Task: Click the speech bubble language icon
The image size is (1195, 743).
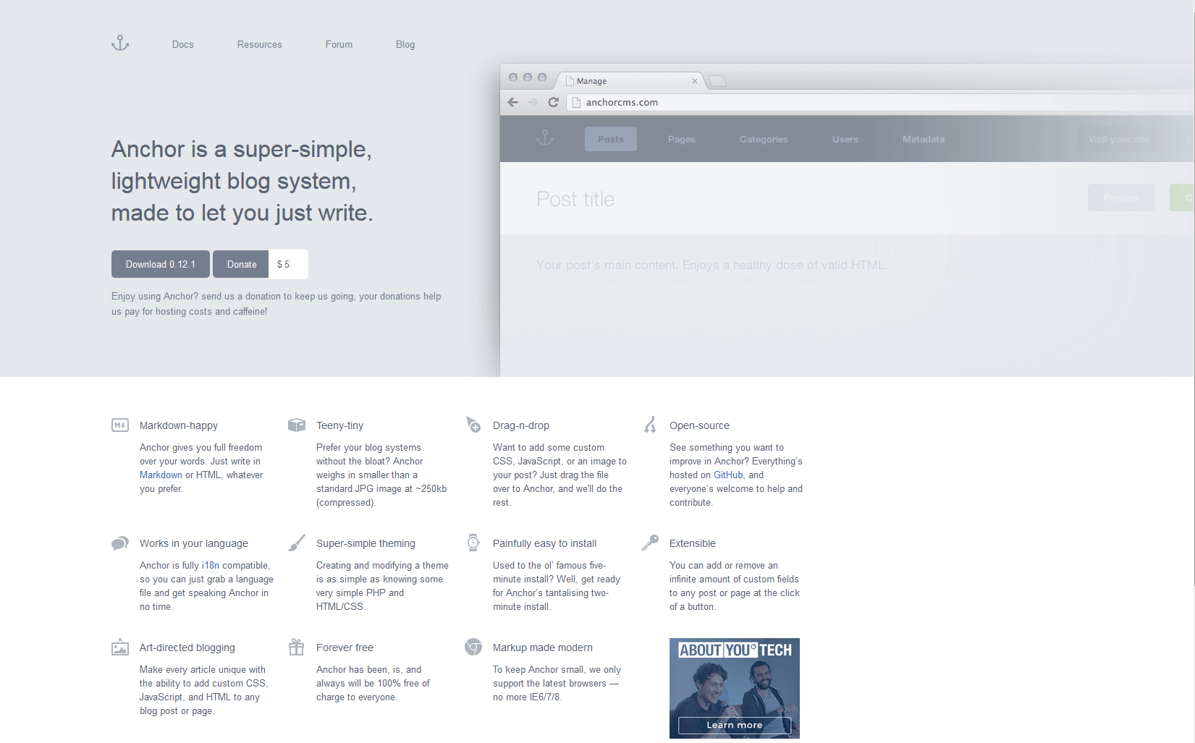Action: tap(120, 543)
